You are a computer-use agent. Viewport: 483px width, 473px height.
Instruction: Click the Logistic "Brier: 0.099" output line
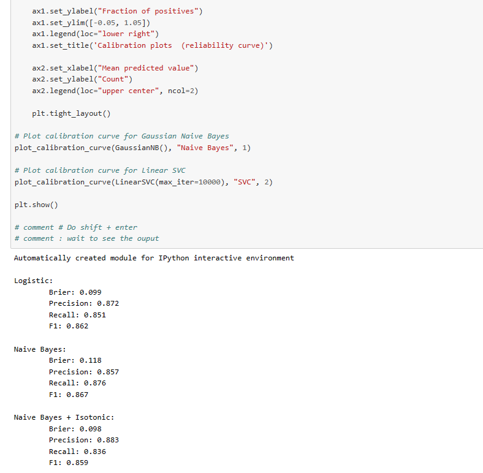pyautogui.click(x=75, y=292)
